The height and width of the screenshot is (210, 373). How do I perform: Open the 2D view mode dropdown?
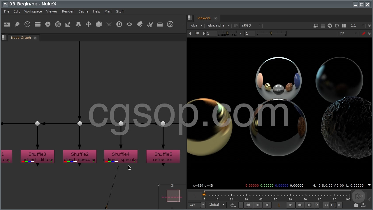coord(348,33)
